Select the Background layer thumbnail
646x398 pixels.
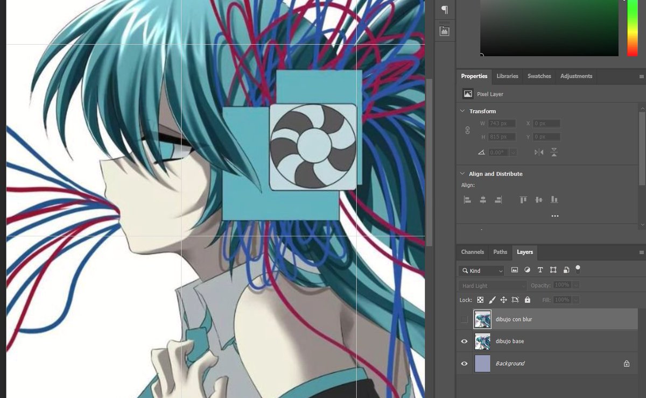pyautogui.click(x=482, y=364)
